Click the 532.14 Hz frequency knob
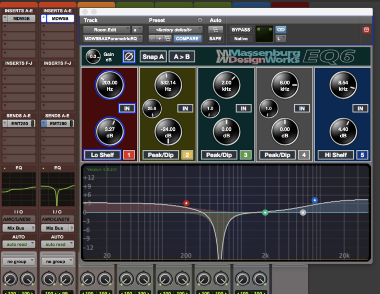Viewport: 380px width, 294px height. [168, 85]
